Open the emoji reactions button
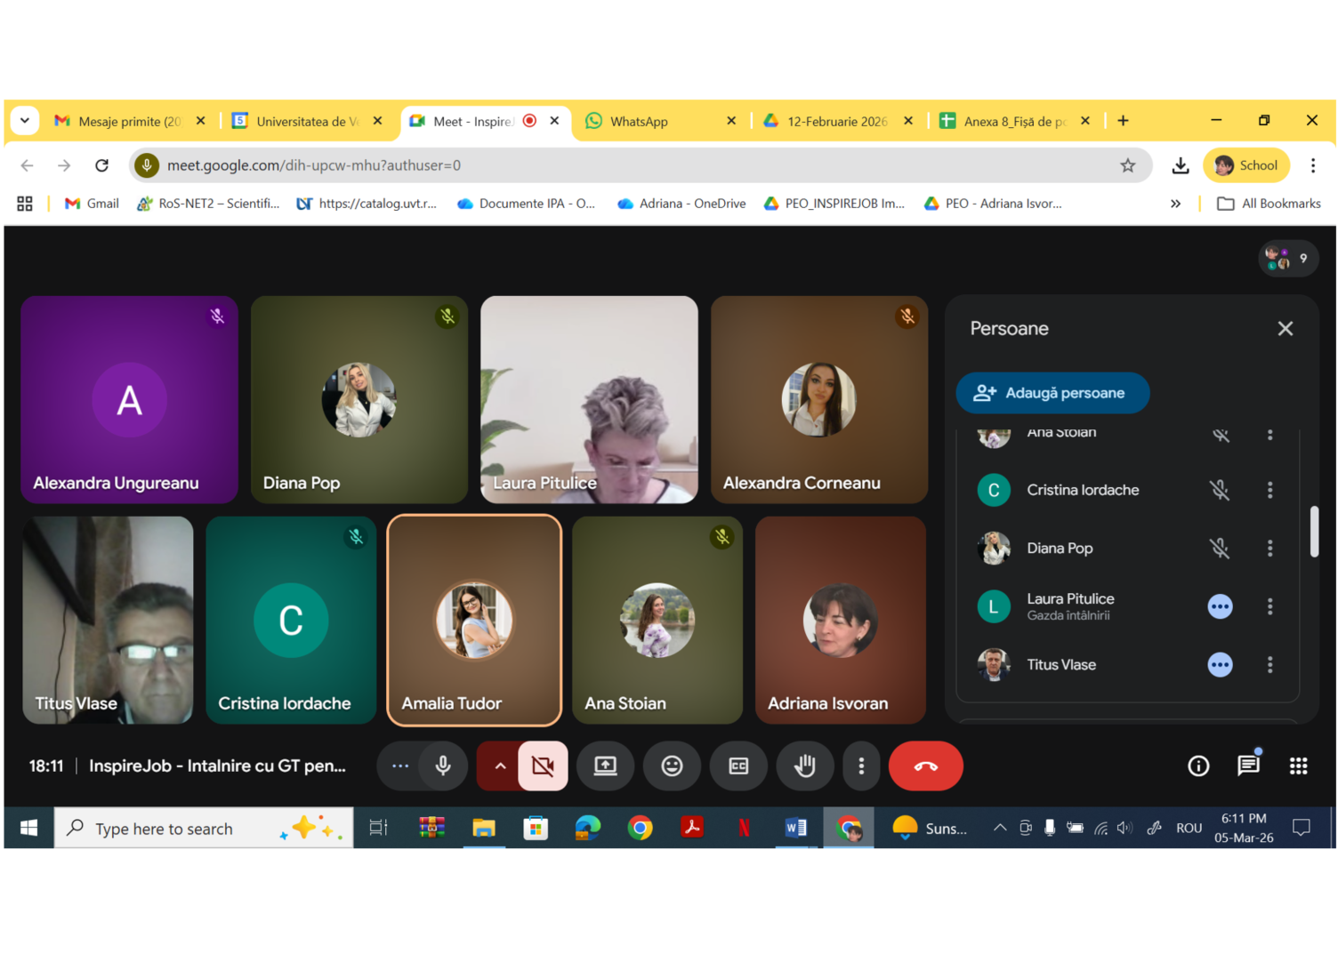 click(x=672, y=766)
